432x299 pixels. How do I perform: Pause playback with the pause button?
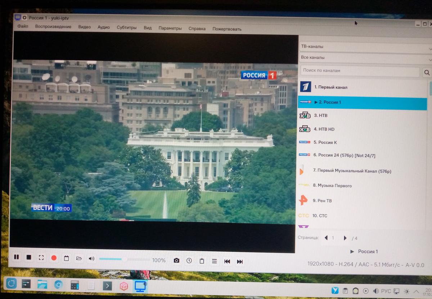click(x=16, y=257)
